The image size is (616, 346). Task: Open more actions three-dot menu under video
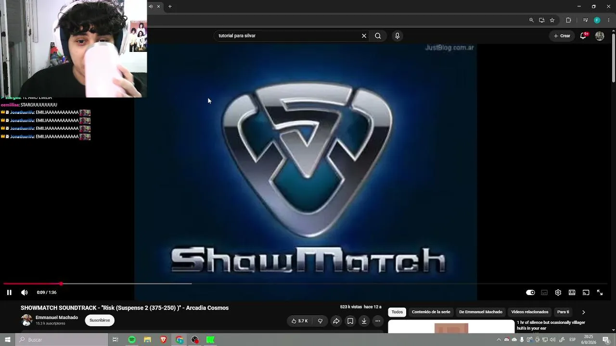378,321
